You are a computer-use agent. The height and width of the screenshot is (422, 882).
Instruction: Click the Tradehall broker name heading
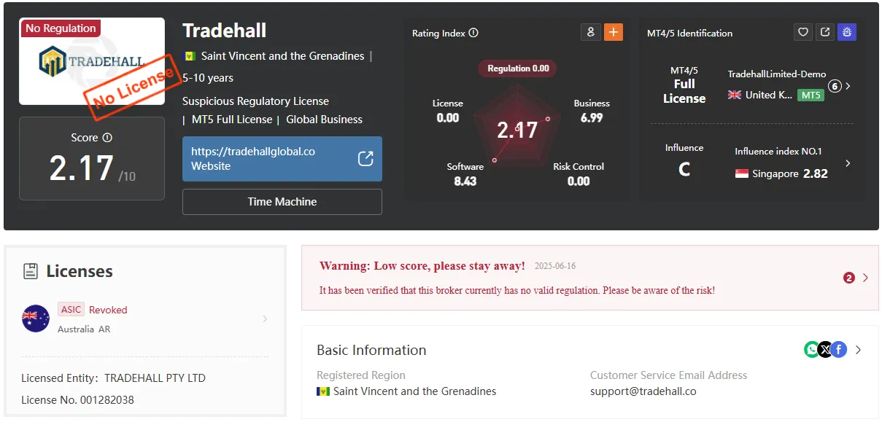(x=225, y=31)
